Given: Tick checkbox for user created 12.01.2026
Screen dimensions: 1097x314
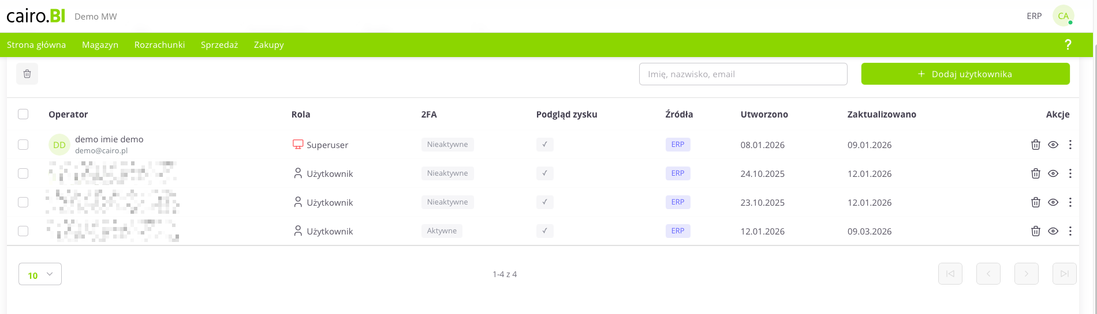Looking at the screenshot, I should click(23, 231).
